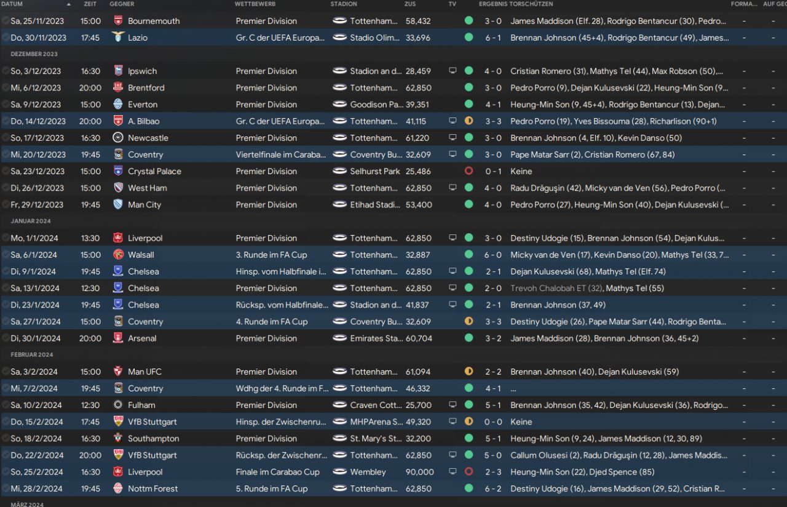Open Ipswich via its club badge
Screen dimensions: 787x507
point(118,71)
